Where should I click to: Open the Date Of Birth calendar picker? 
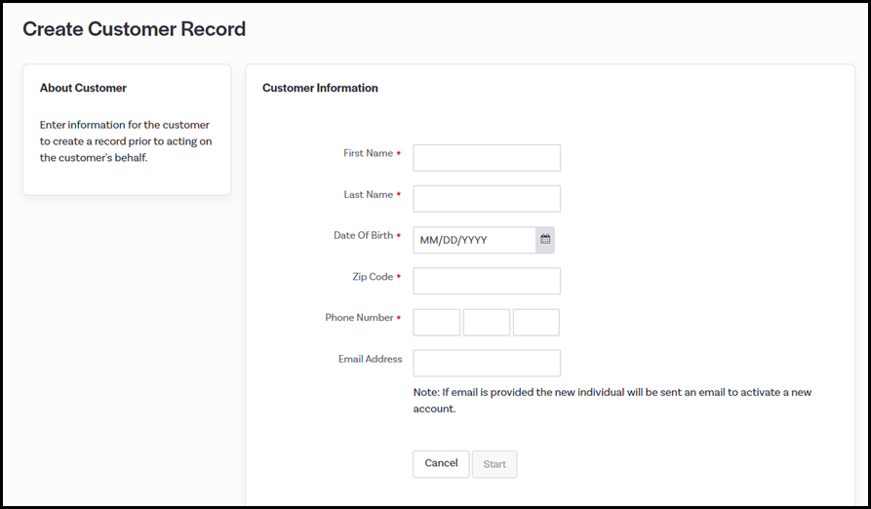point(545,240)
